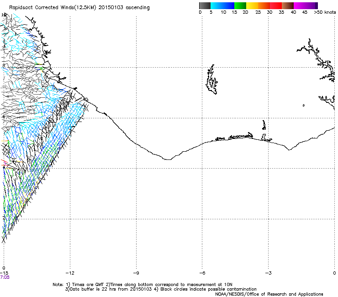This screenshot has height=297, width=338.
Task: Click the southernmost cape on the coastline near -7.5
Action: pyautogui.click(x=168, y=159)
